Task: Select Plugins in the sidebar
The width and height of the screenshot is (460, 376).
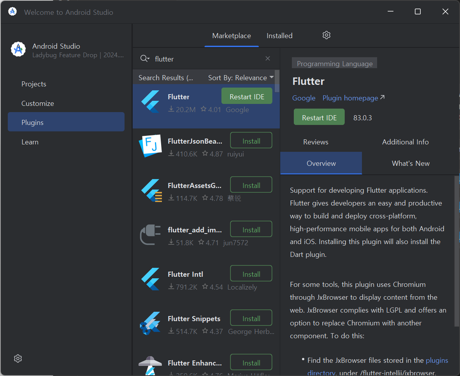Action: point(66,122)
